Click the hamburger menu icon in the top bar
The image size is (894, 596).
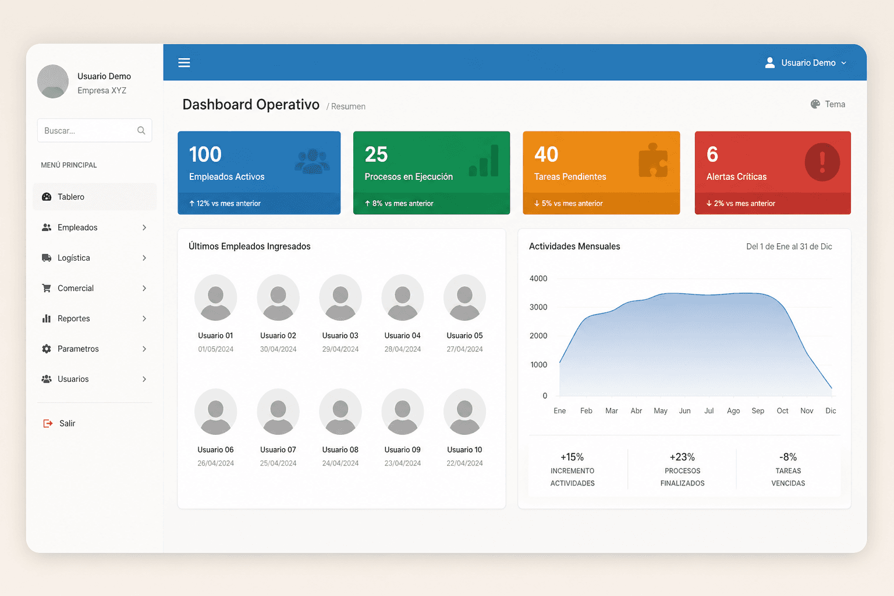(x=184, y=62)
